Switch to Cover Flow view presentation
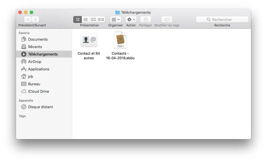This screenshot has height=162, width=267. [101, 19]
